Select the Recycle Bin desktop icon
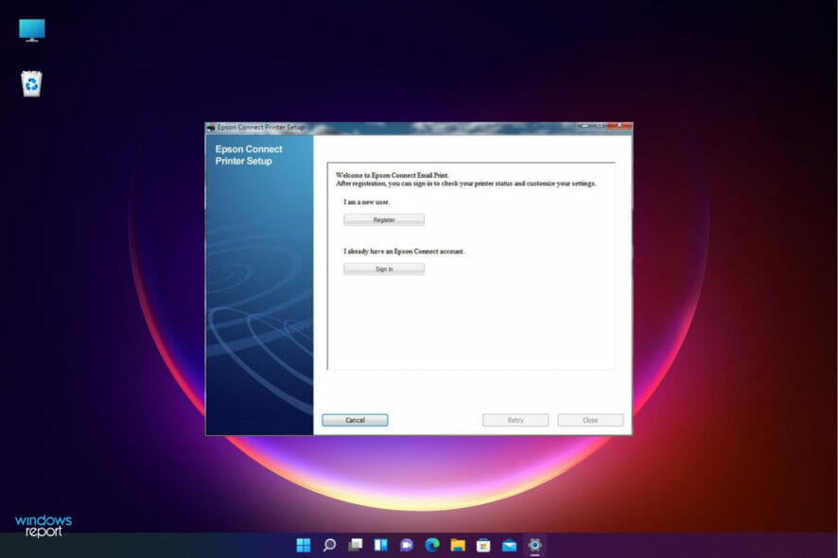The height and width of the screenshot is (558, 838). point(31,84)
